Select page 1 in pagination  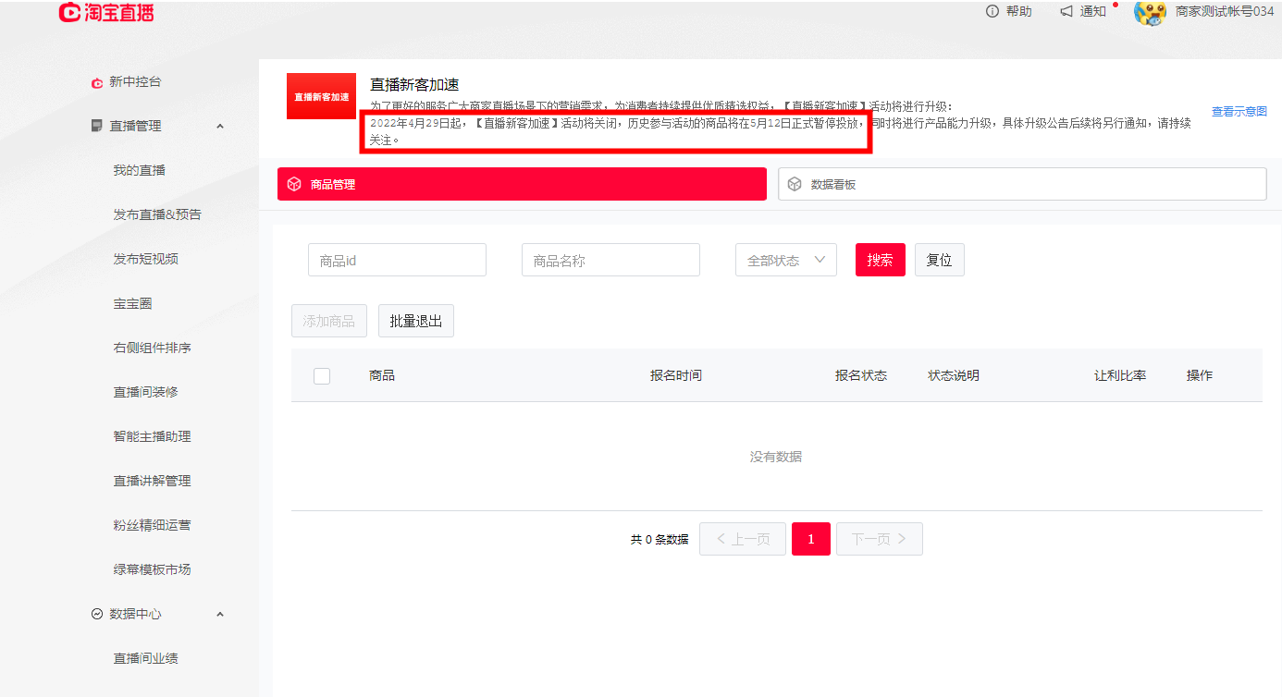click(x=811, y=539)
